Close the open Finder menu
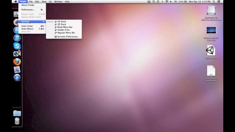235x132 pixels. [23, 1]
